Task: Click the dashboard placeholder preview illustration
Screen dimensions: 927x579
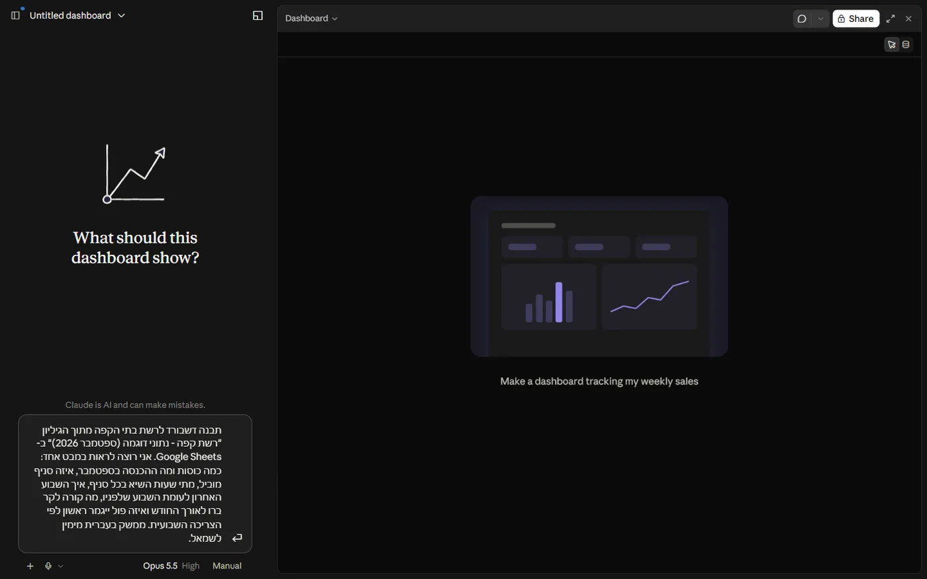Action: point(599,277)
